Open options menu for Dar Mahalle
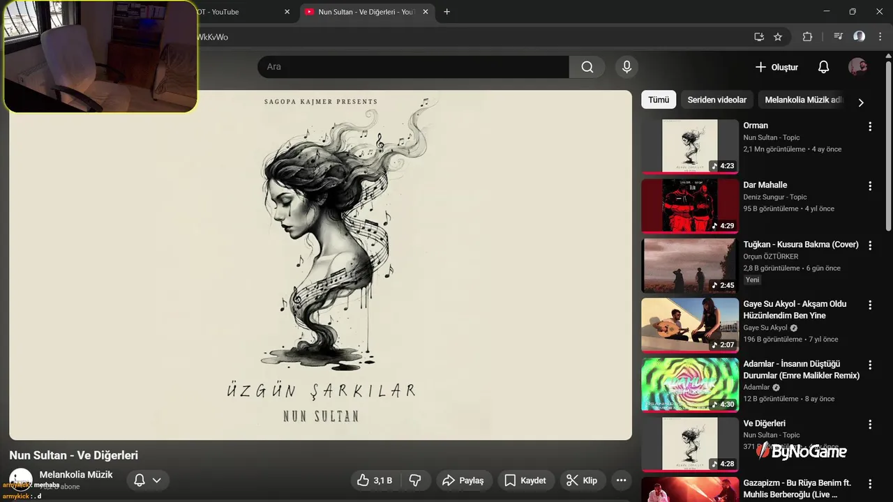Screen dimensions: 893x502 (870, 186)
